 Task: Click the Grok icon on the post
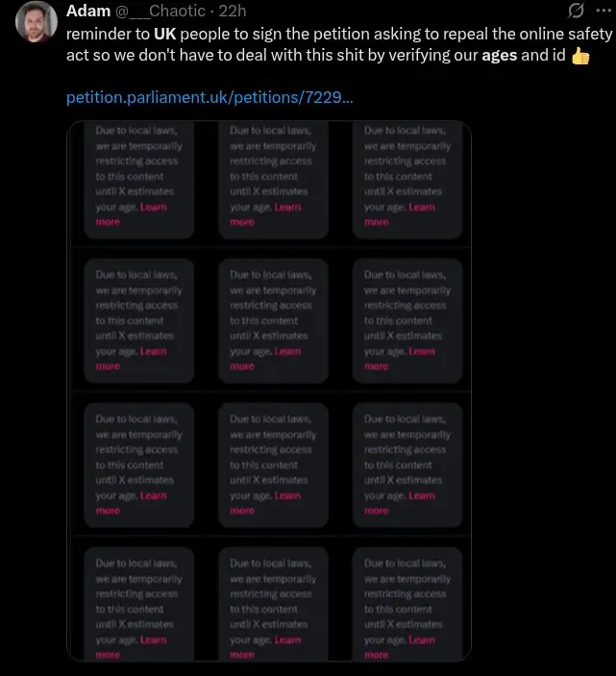pyautogui.click(x=577, y=11)
